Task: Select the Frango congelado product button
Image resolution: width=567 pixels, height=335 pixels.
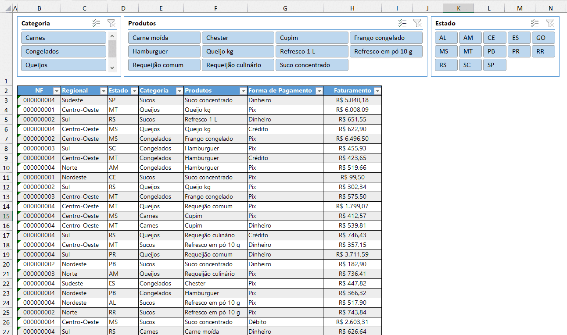Action: tap(386, 38)
